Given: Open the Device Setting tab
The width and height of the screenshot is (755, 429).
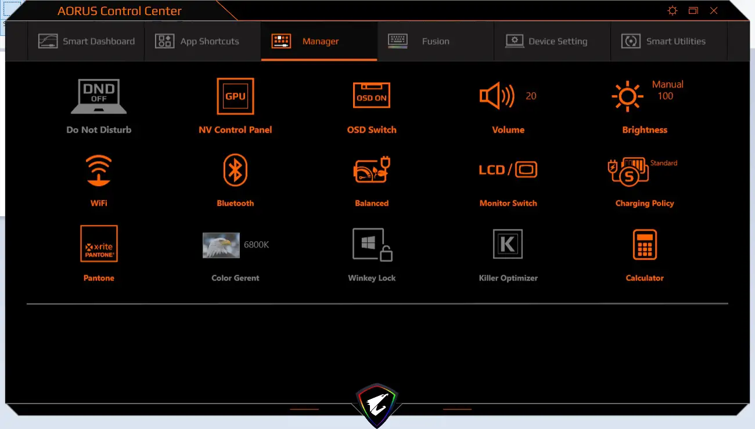Looking at the screenshot, I should pyautogui.click(x=552, y=41).
